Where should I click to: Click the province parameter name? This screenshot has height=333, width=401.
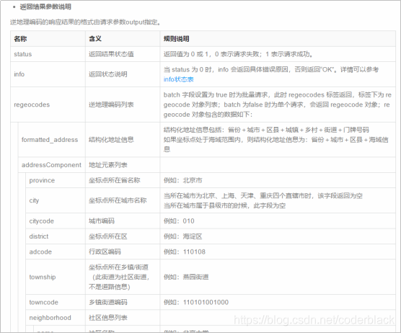42,180
